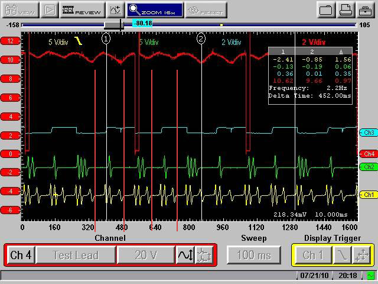Click the Reset button

(206, 10)
